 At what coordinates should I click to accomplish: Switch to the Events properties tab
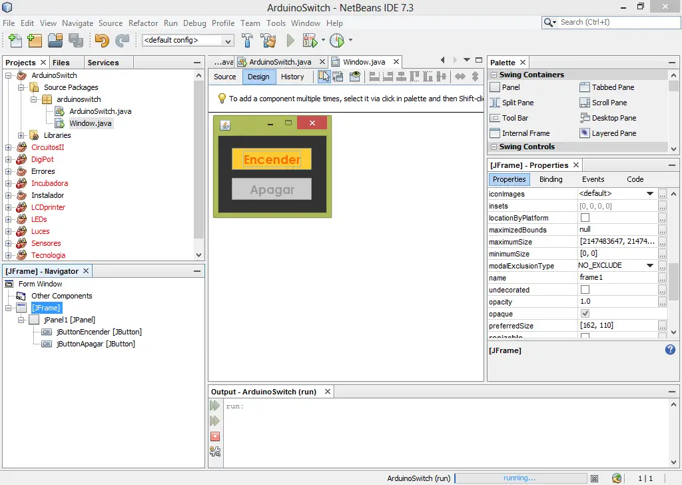593,179
